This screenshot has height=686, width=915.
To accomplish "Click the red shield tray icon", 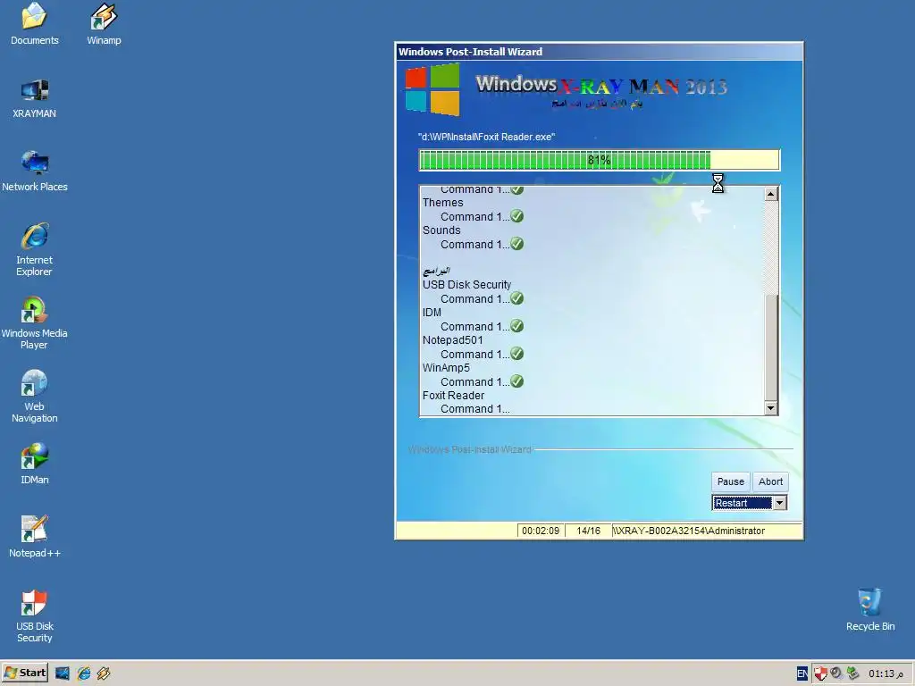I will 820,673.
